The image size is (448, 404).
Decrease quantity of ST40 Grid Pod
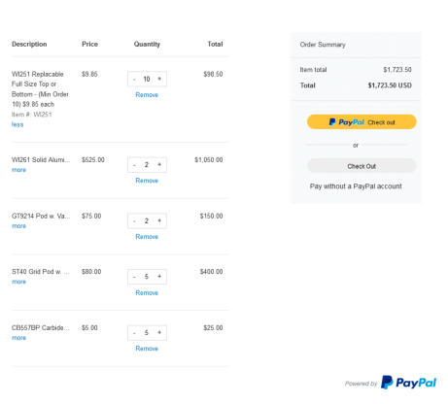point(134,277)
